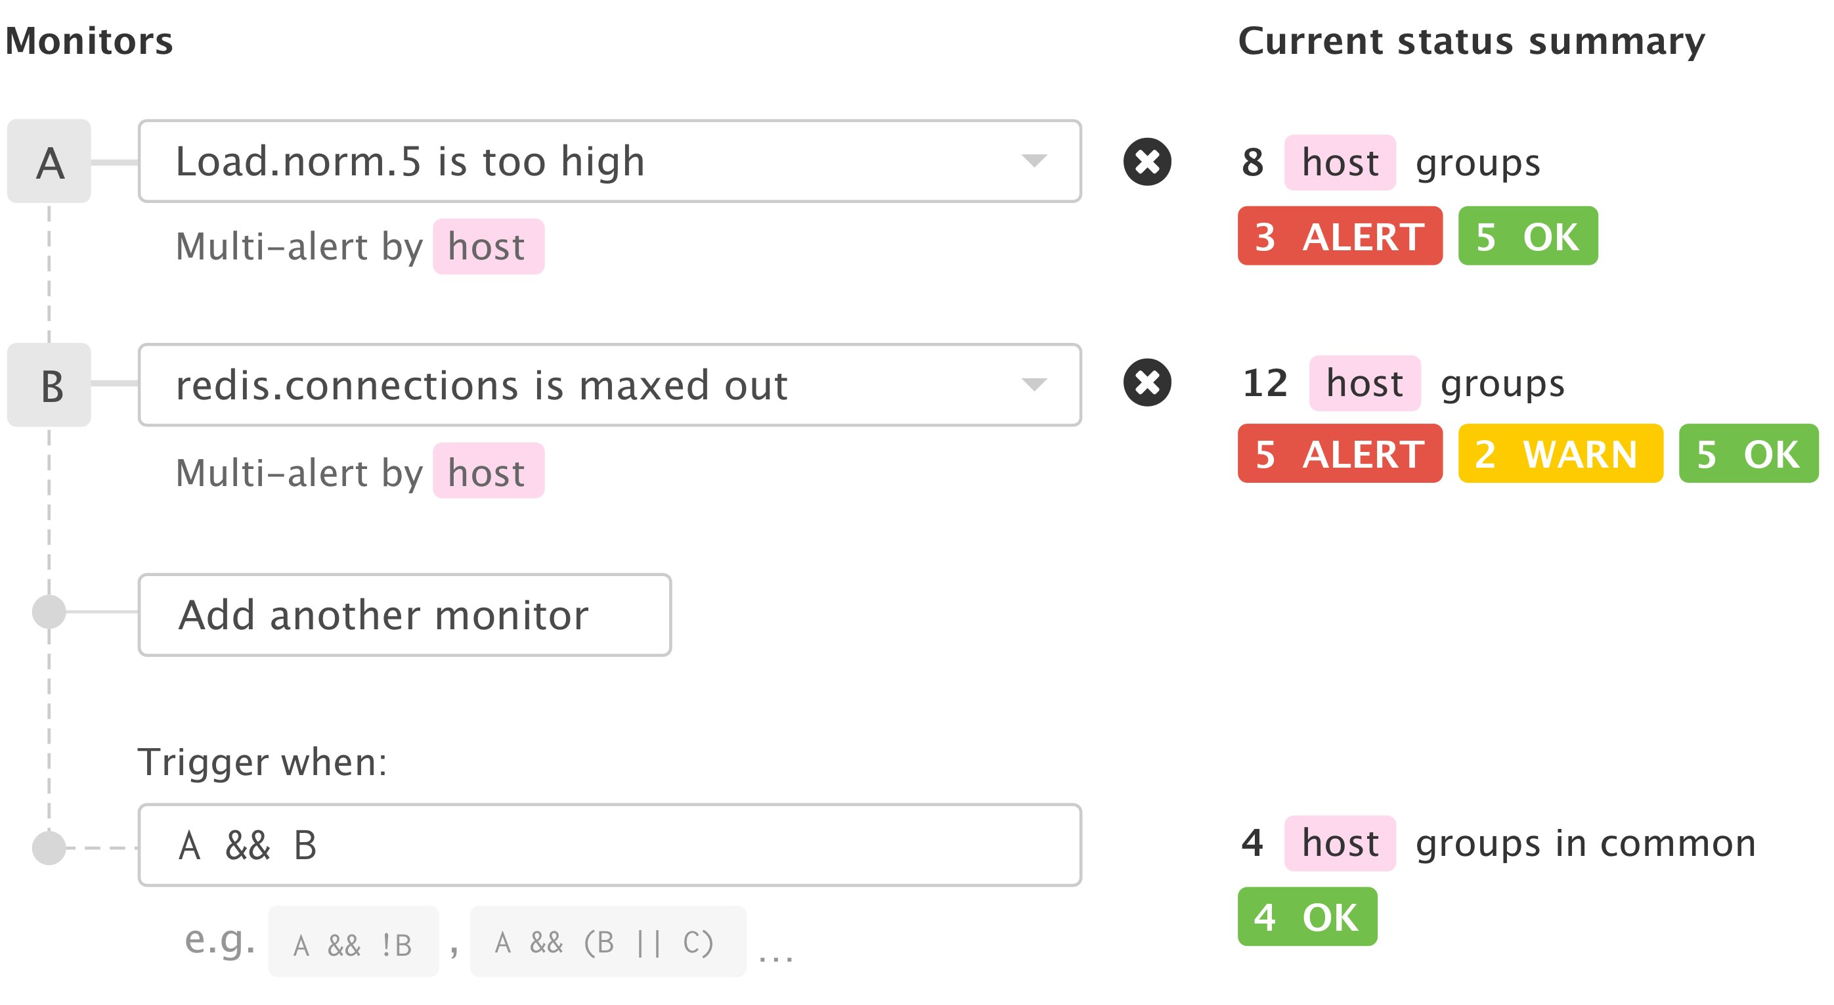Click the 4 OK badge in common summary
1834x1005 pixels.
coord(1308,919)
